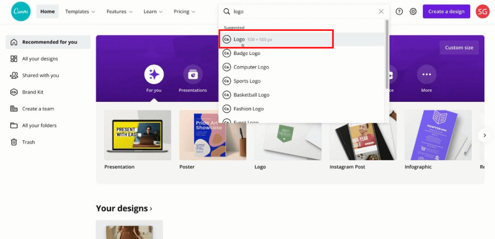The height and width of the screenshot is (239, 495).
Task: Expand the Features menu
Action: coord(119,12)
